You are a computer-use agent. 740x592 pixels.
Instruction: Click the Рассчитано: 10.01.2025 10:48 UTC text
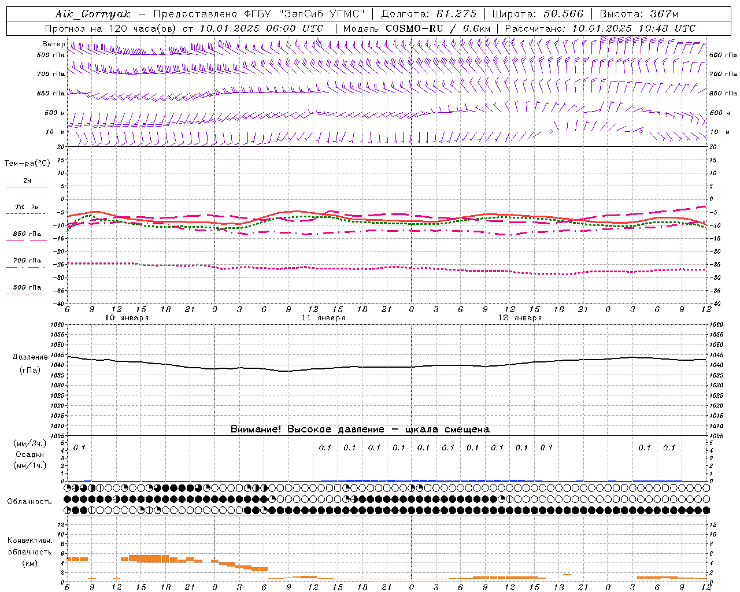(x=600, y=28)
